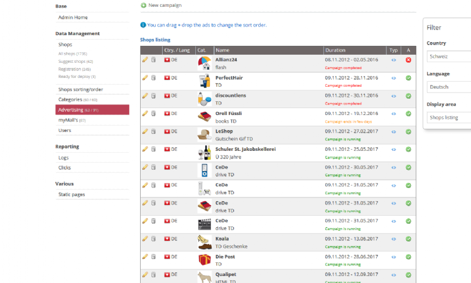This screenshot has height=283, width=471.
Task: Click the green plus New campaign icon
Action: [x=144, y=5]
